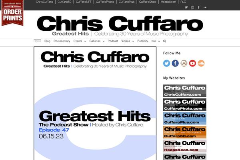Visit the PLC top bar link

pos(183,2)
